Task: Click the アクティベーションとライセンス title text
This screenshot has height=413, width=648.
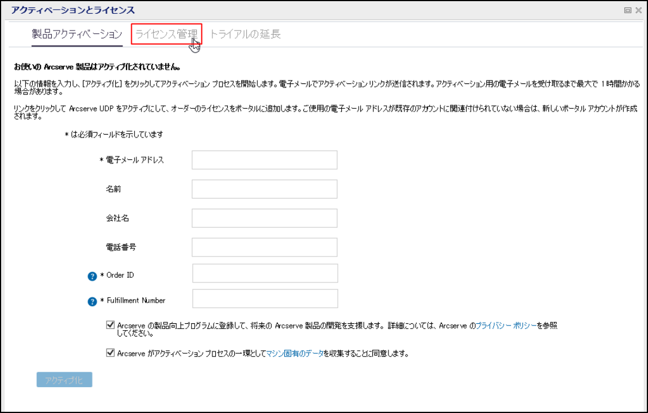Action: [73, 10]
